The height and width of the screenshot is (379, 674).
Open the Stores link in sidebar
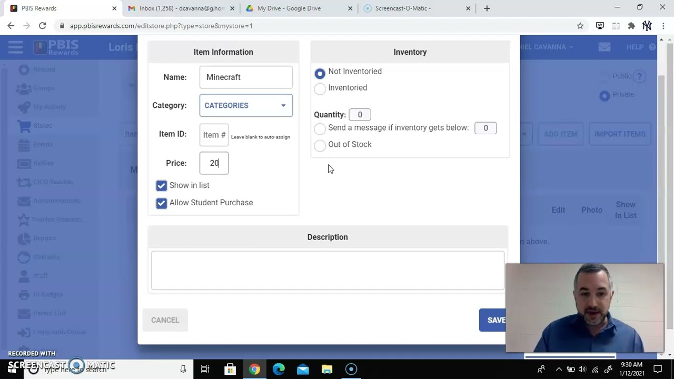[x=43, y=126]
